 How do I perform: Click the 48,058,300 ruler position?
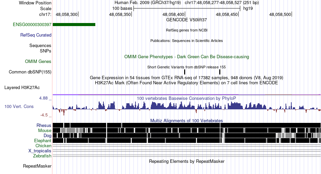tap(67, 14)
